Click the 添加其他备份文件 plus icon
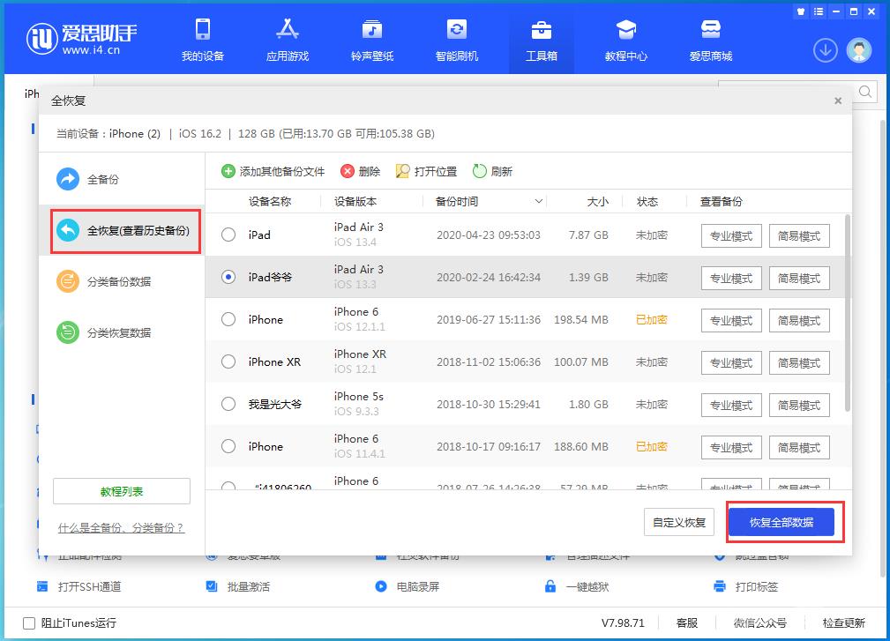890x641 pixels. pyautogui.click(x=228, y=171)
